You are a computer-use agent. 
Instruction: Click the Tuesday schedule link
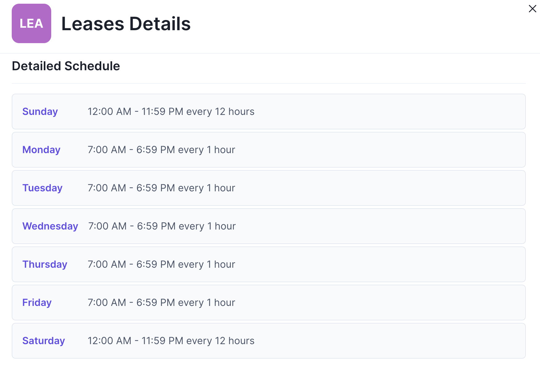[x=42, y=188]
